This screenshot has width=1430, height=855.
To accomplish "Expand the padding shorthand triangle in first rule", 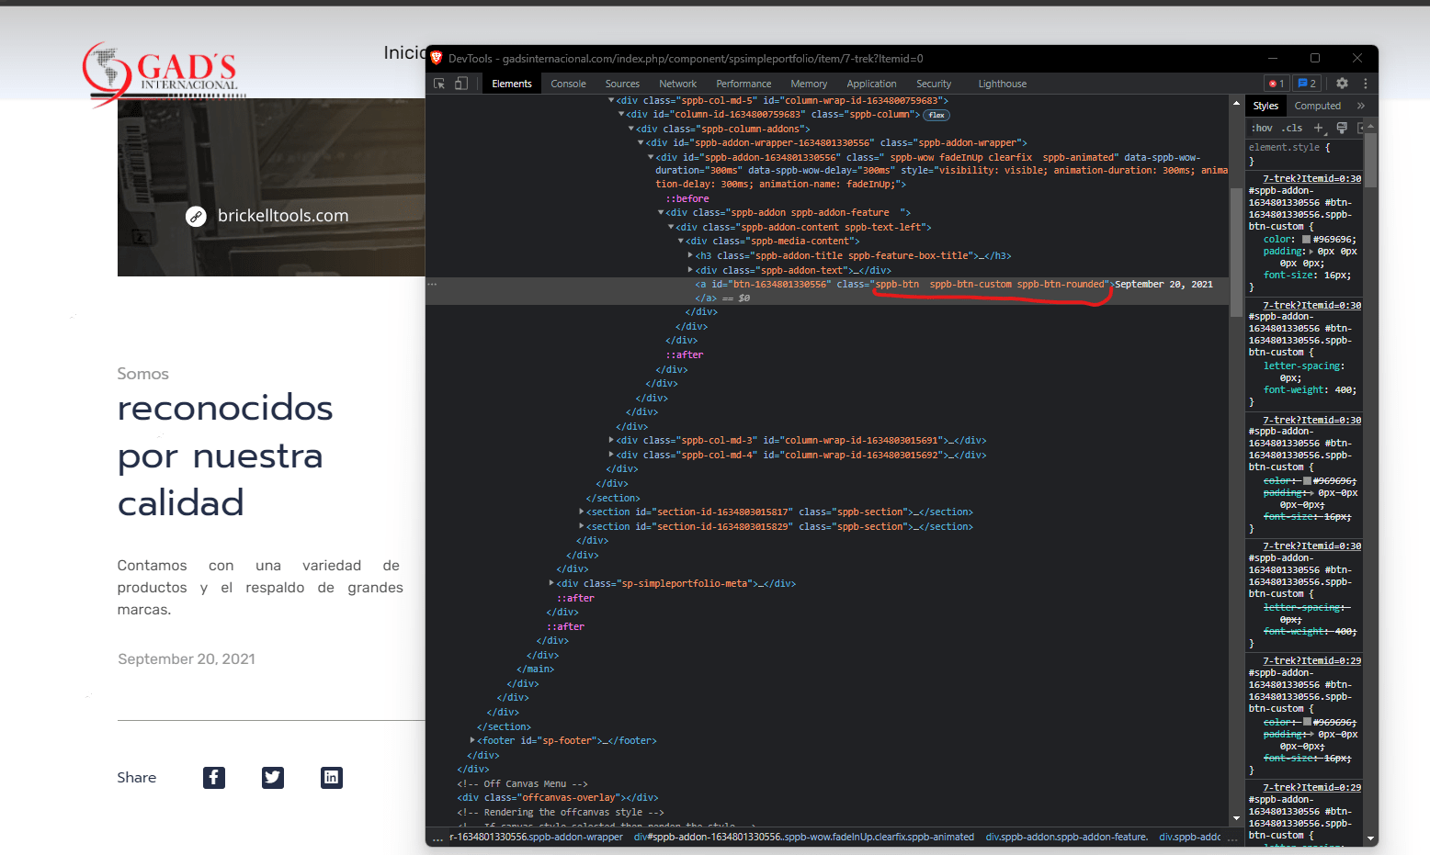I will (x=1311, y=252).
